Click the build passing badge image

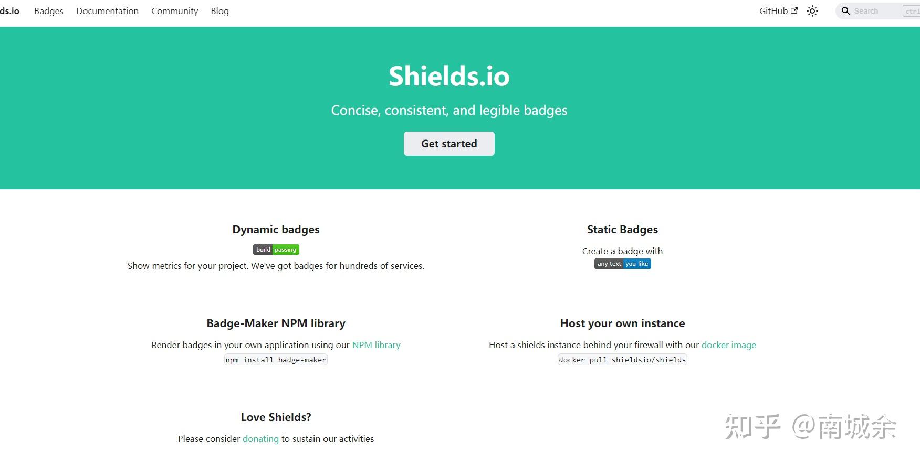pos(276,250)
